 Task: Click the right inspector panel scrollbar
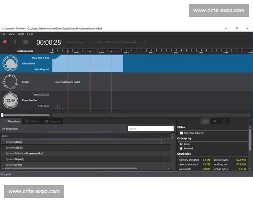pyautogui.click(x=250, y=140)
